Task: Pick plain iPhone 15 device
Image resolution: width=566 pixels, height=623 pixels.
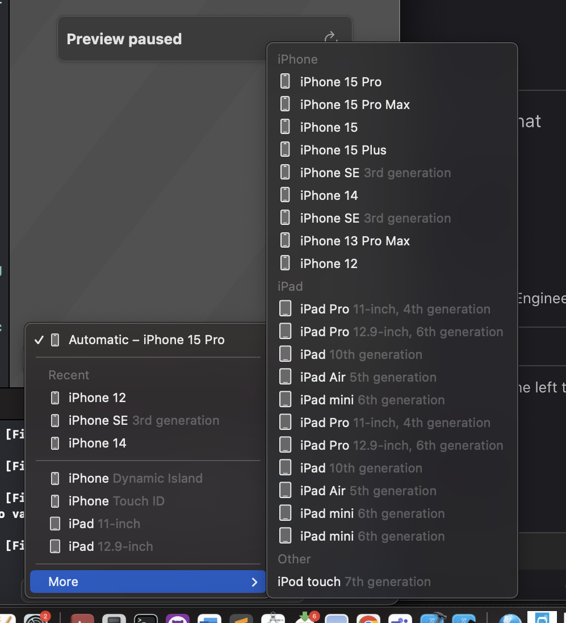Action: [392, 127]
